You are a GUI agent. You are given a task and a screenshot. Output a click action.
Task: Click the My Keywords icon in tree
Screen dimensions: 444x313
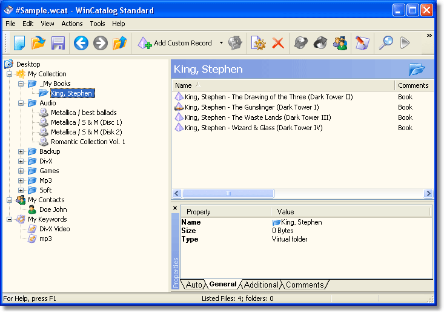pos(21,219)
